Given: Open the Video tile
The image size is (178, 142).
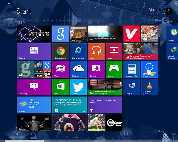Looking at the screenshot, I should (x=114, y=52).
